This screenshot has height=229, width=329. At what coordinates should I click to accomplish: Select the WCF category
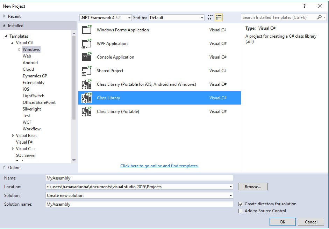click(27, 122)
